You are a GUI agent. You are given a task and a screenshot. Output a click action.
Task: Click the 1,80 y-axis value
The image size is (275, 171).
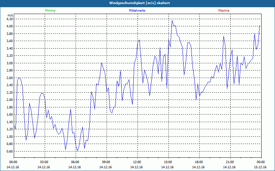[10, 107]
